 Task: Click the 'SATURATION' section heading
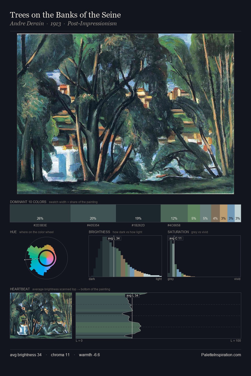178,232
